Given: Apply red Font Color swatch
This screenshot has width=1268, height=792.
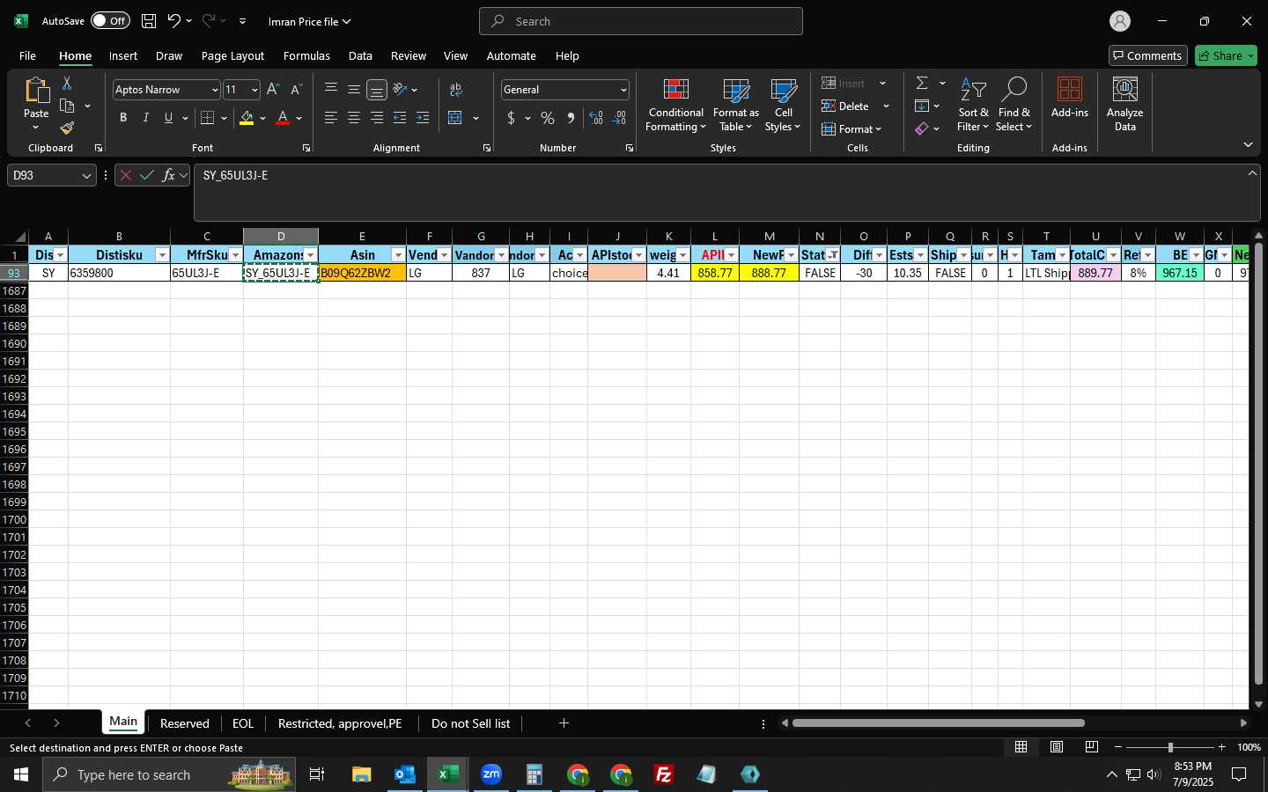Looking at the screenshot, I should 283,118.
